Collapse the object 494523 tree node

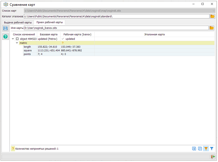pyautogui.click(x=13, y=39)
